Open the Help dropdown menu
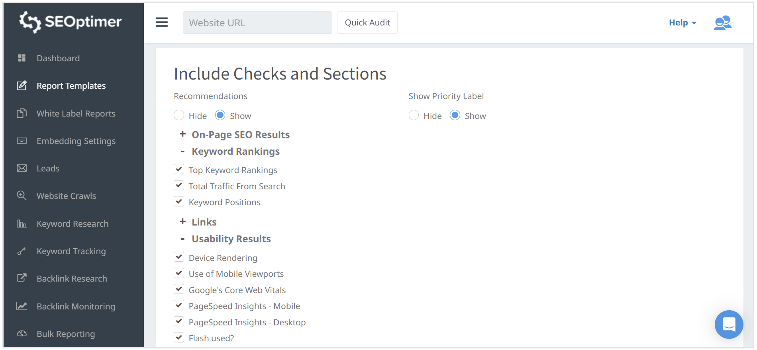 click(682, 23)
